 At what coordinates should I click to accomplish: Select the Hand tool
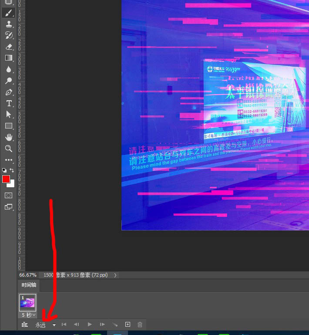[9, 137]
